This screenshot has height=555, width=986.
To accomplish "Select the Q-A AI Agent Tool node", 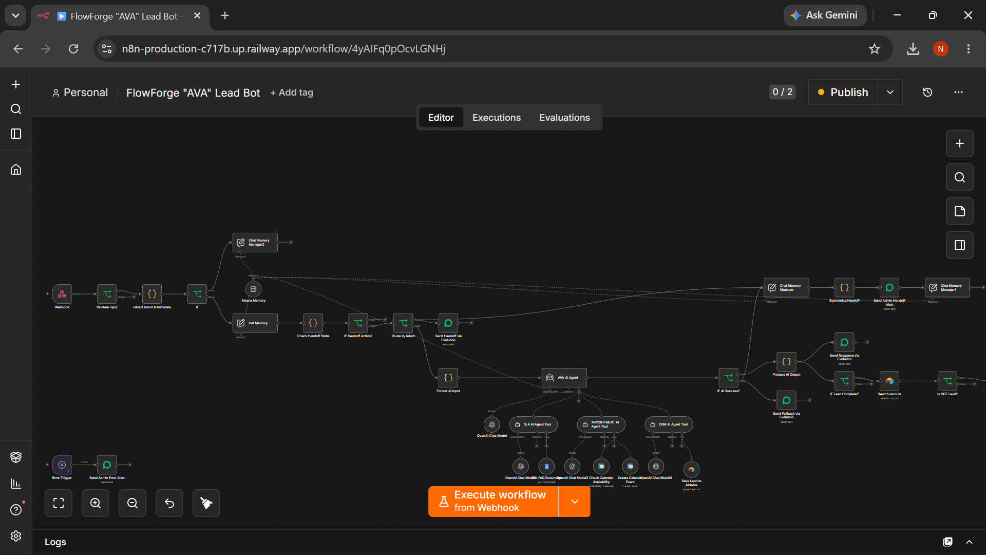I will (534, 424).
